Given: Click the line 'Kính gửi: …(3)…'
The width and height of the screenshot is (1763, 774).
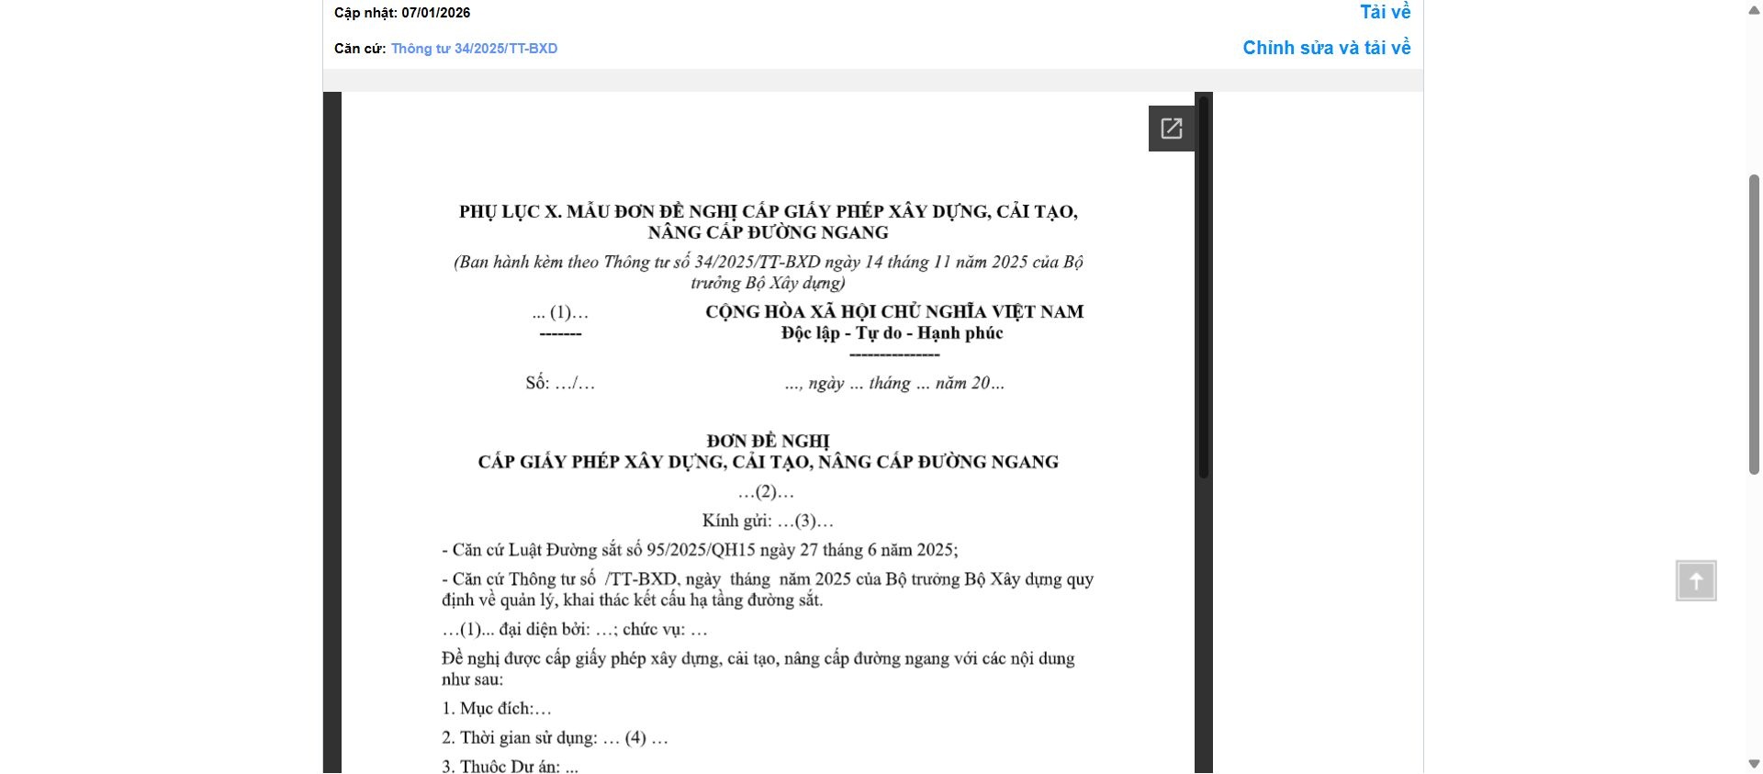Looking at the screenshot, I should pyautogui.click(x=768, y=522).
